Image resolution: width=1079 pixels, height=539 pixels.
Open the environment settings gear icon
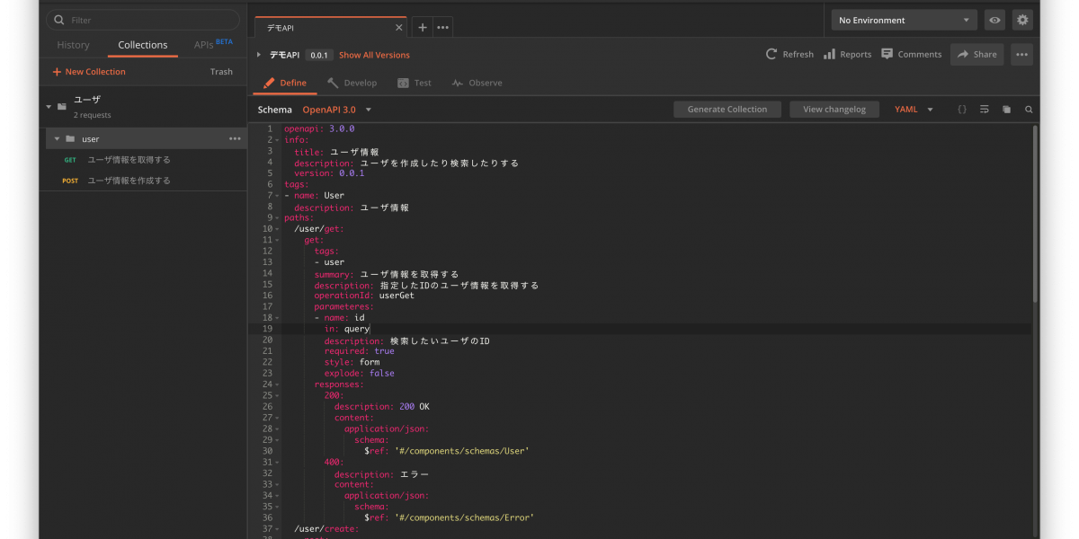tap(1022, 20)
